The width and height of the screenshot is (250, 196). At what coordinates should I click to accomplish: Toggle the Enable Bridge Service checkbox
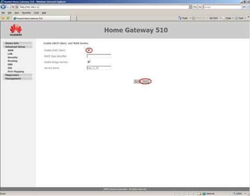tap(89, 62)
